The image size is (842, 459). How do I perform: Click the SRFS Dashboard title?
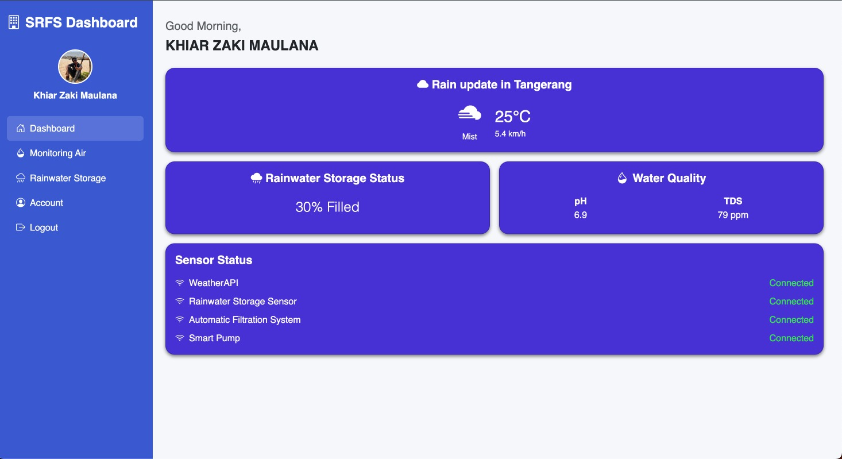tap(82, 22)
